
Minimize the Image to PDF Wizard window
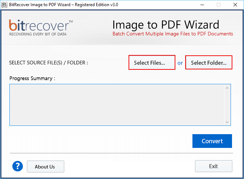(x=202, y=5)
